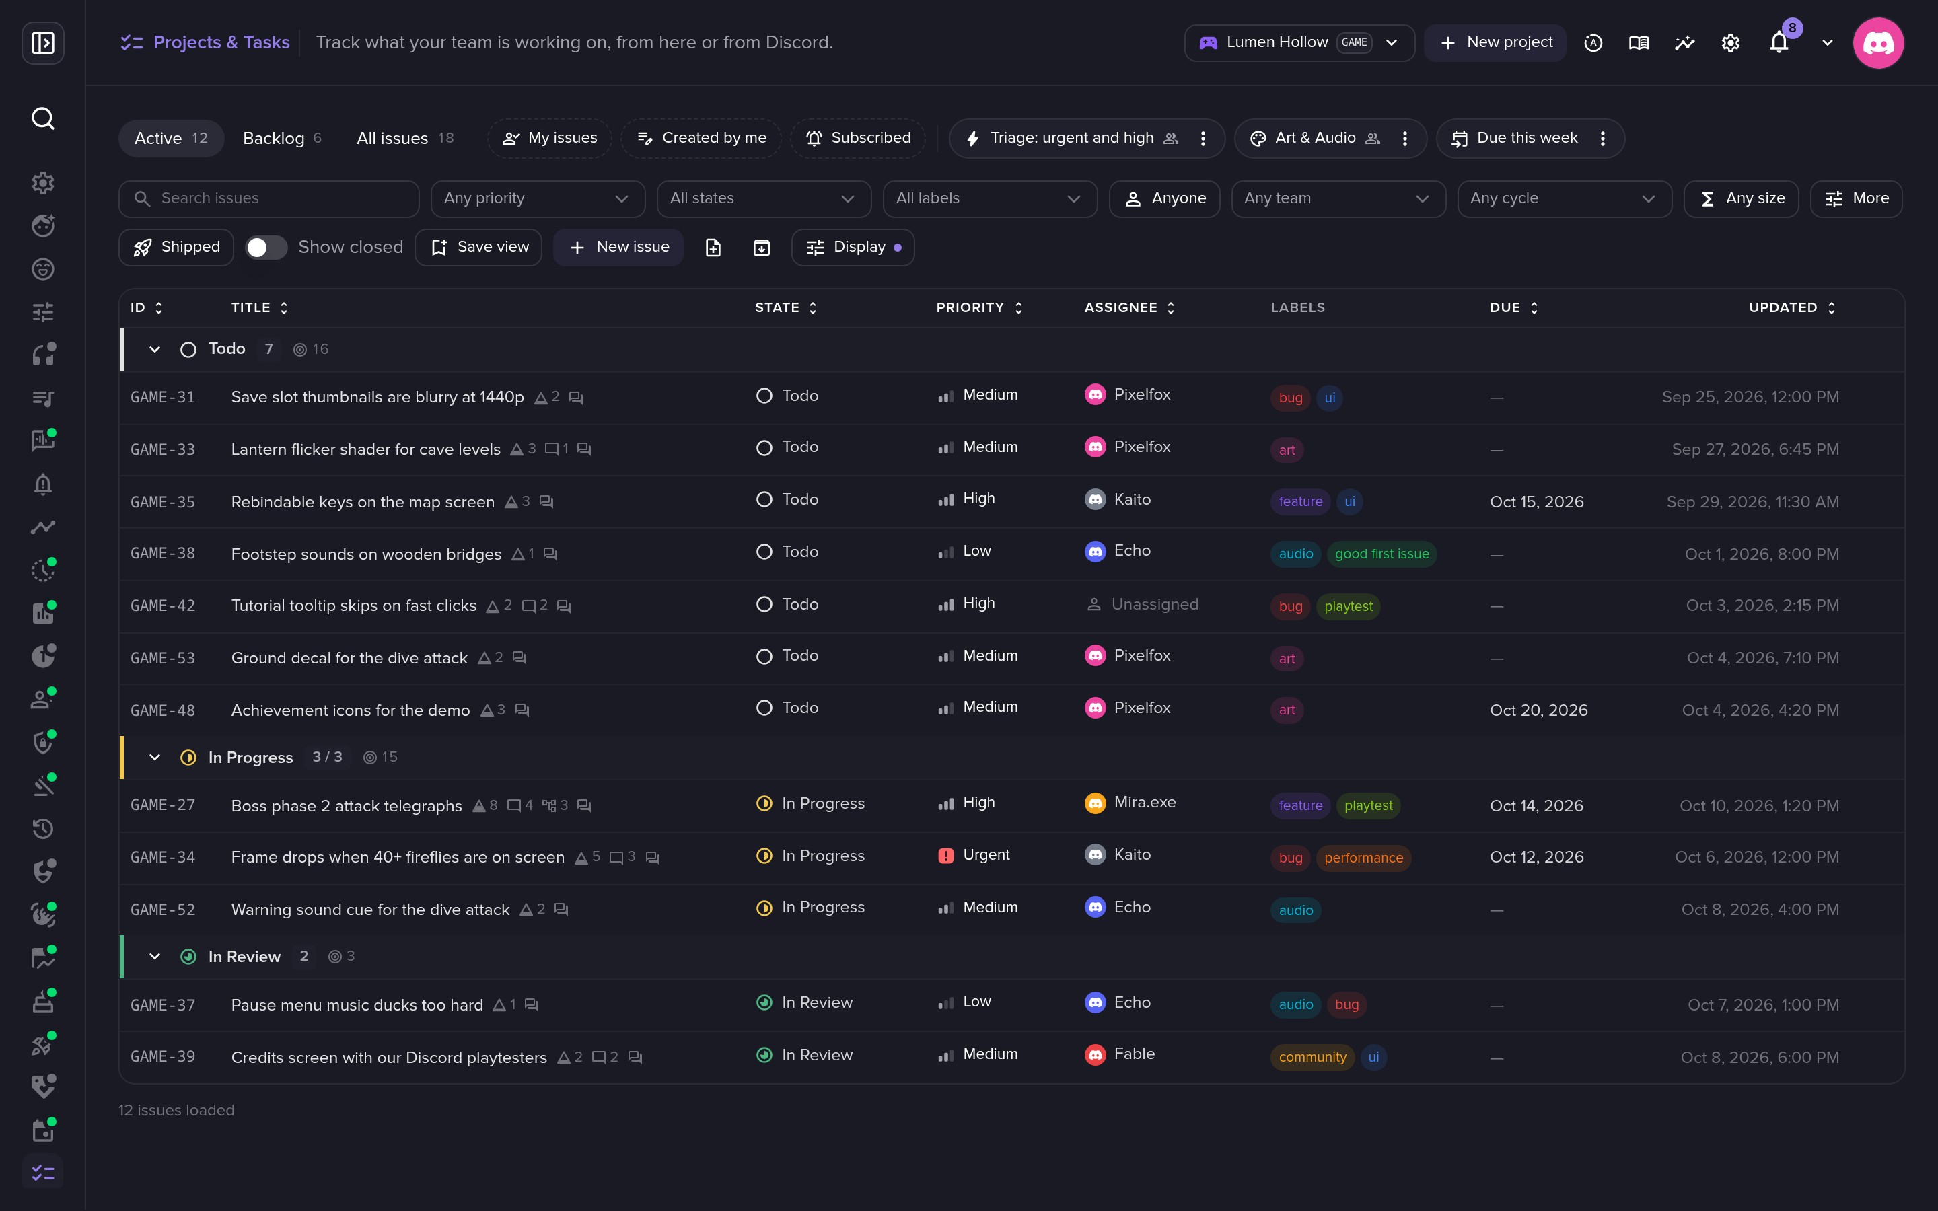Viewport: 1938px width, 1211px height.
Task: Open settings gear in top header
Action: point(1730,42)
